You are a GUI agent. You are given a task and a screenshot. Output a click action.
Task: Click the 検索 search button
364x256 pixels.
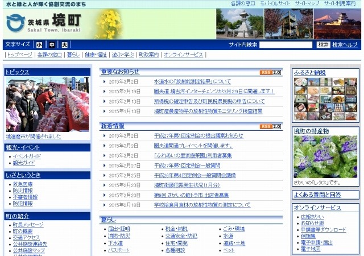click(x=323, y=45)
